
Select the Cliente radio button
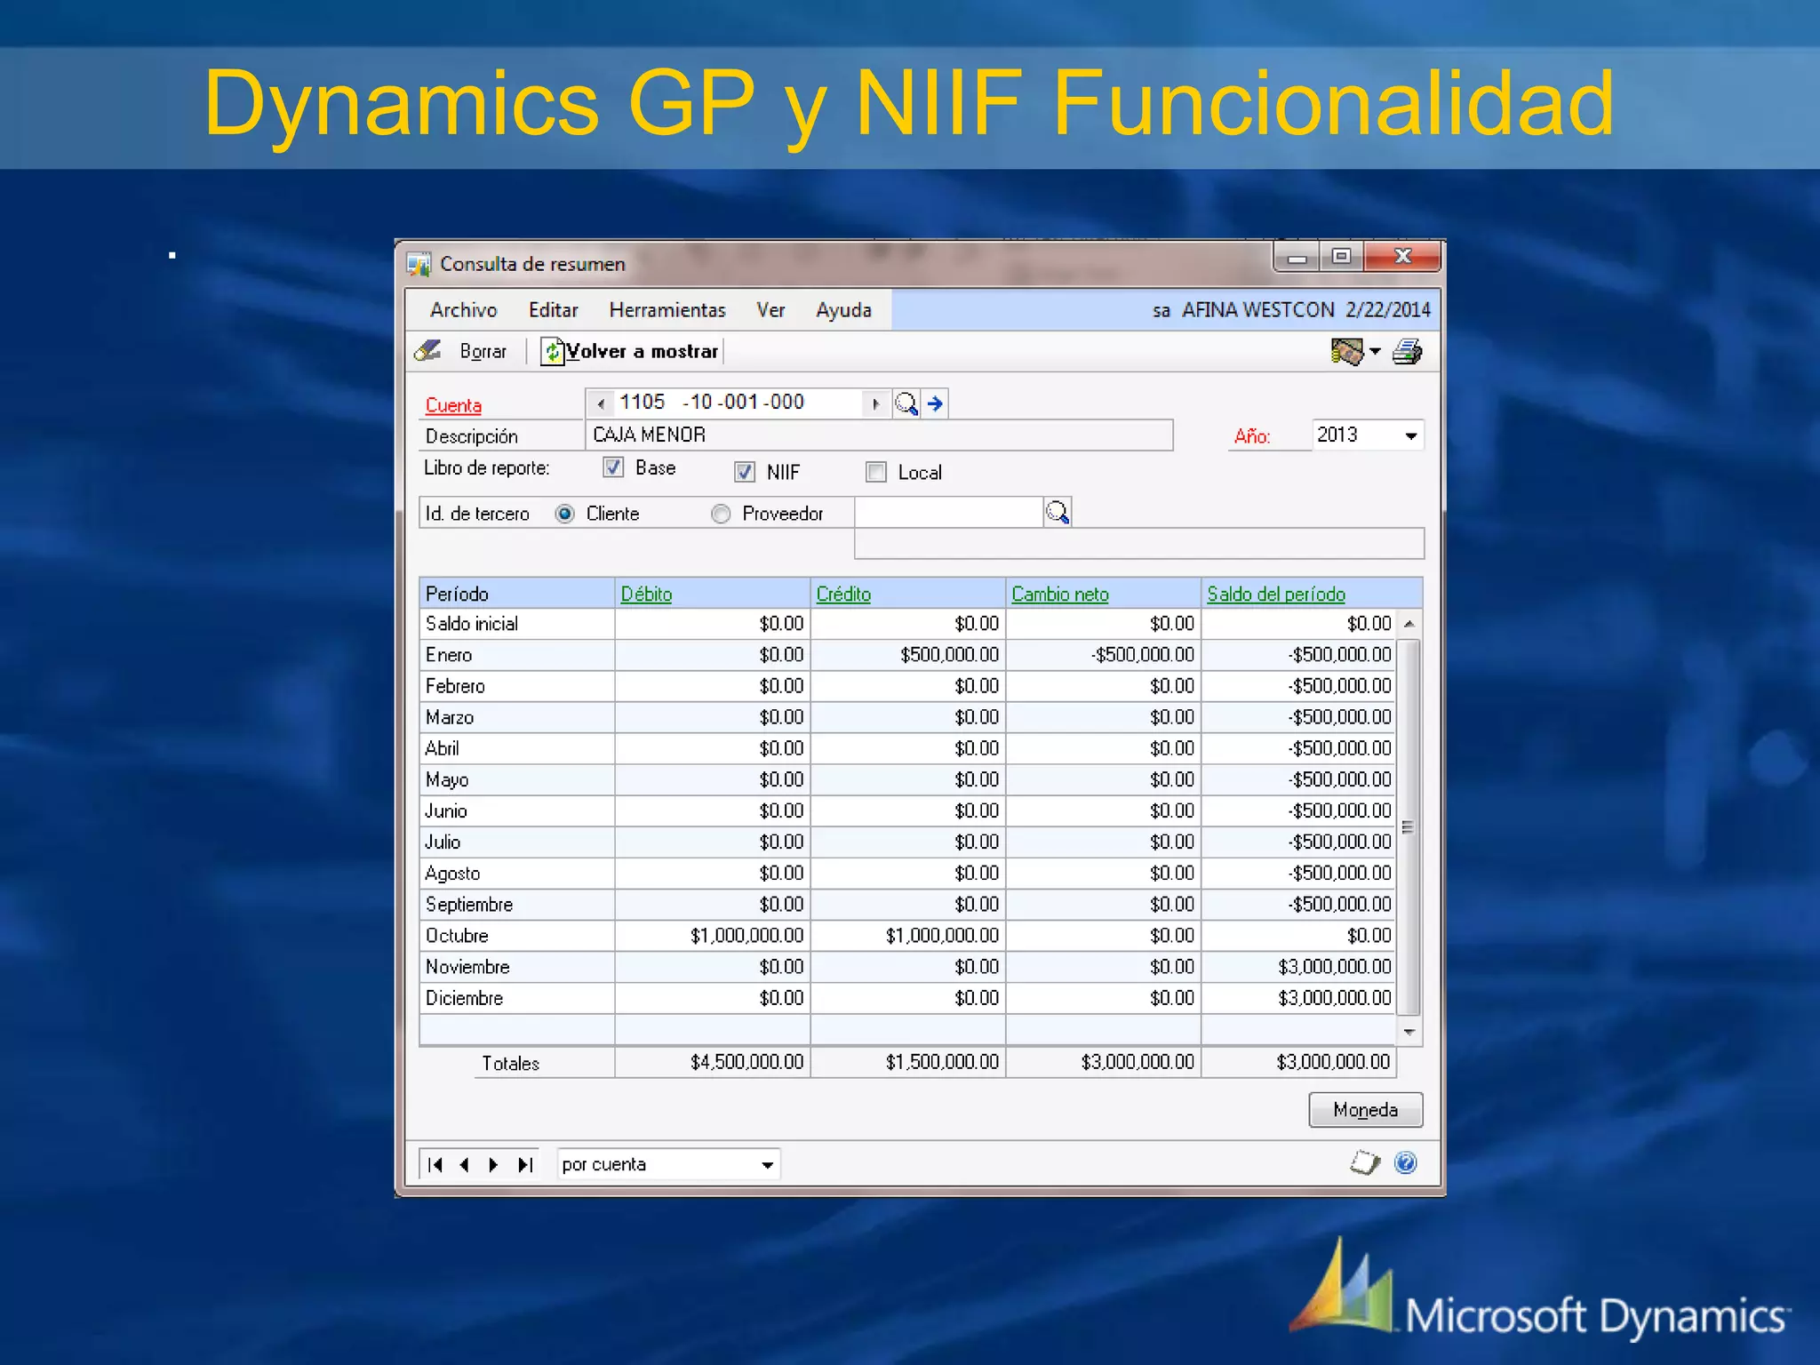point(564,514)
